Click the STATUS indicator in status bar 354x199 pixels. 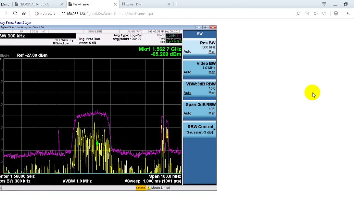pyautogui.click(x=141, y=188)
